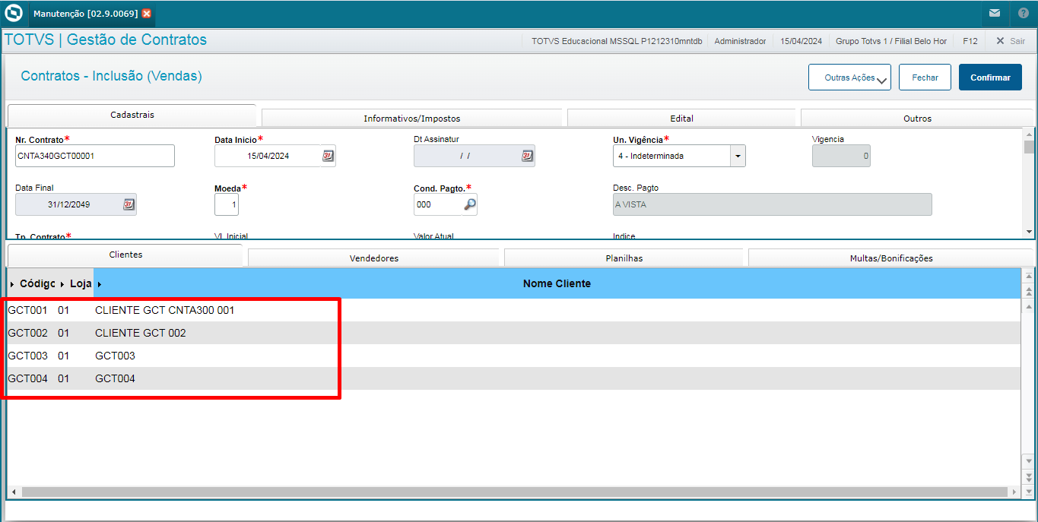Click TOTVS Educacional MSSQL environment label
Viewport: 1038px width, 522px height.
coord(617,41)
